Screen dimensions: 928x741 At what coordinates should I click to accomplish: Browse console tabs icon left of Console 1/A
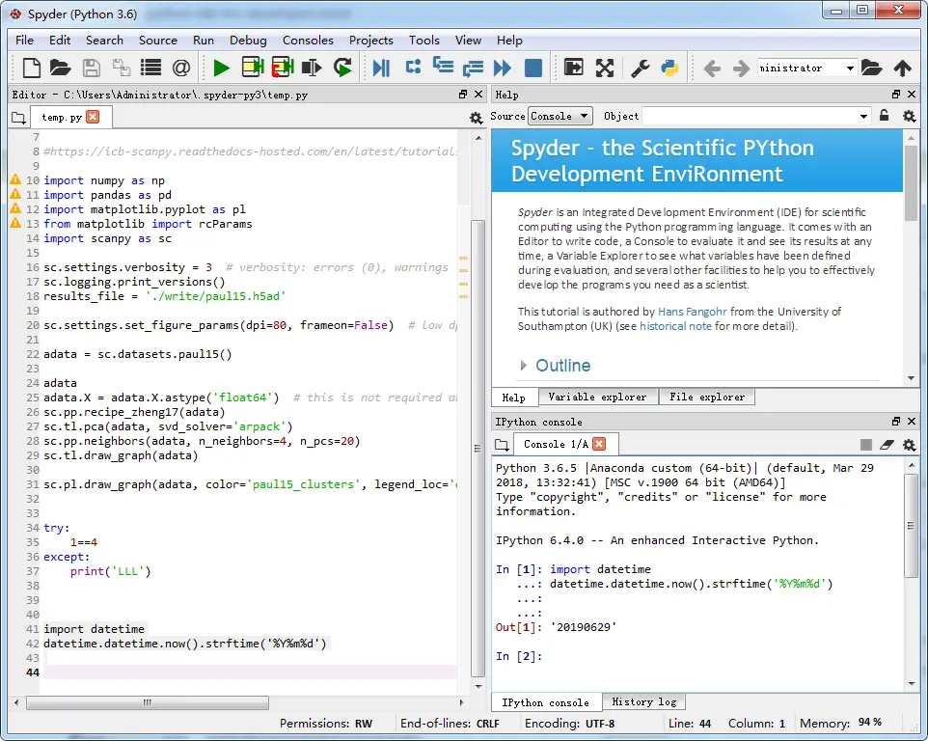[x=502, y=445]
